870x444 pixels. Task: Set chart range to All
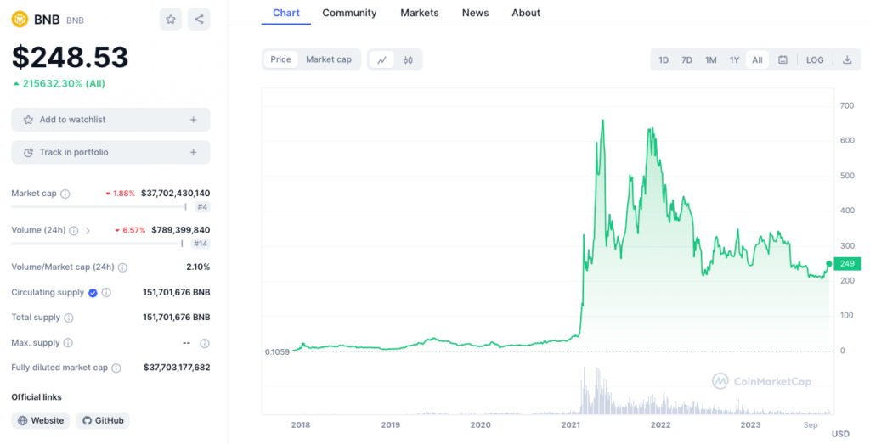click(x=757, y=60)
